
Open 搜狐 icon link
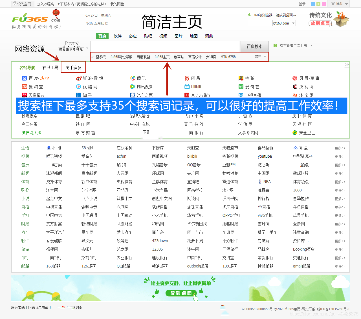pos(241,78)
